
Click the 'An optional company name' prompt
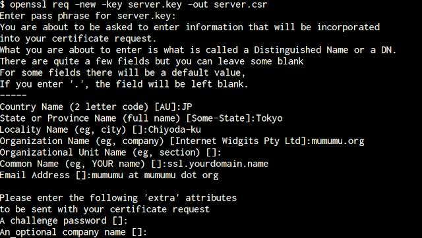point(73,232)
